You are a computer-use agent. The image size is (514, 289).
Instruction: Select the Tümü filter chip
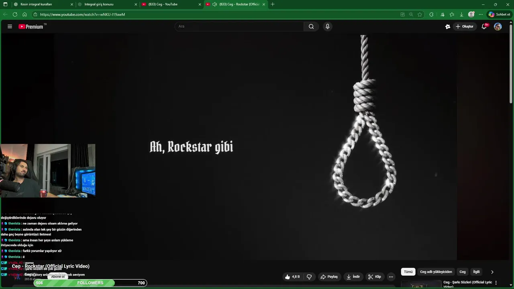pyautogui.click(x=408, y=272)
